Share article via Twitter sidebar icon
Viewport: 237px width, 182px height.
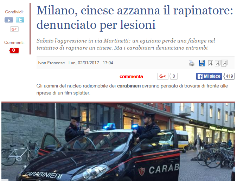click(x=20, y=20)
